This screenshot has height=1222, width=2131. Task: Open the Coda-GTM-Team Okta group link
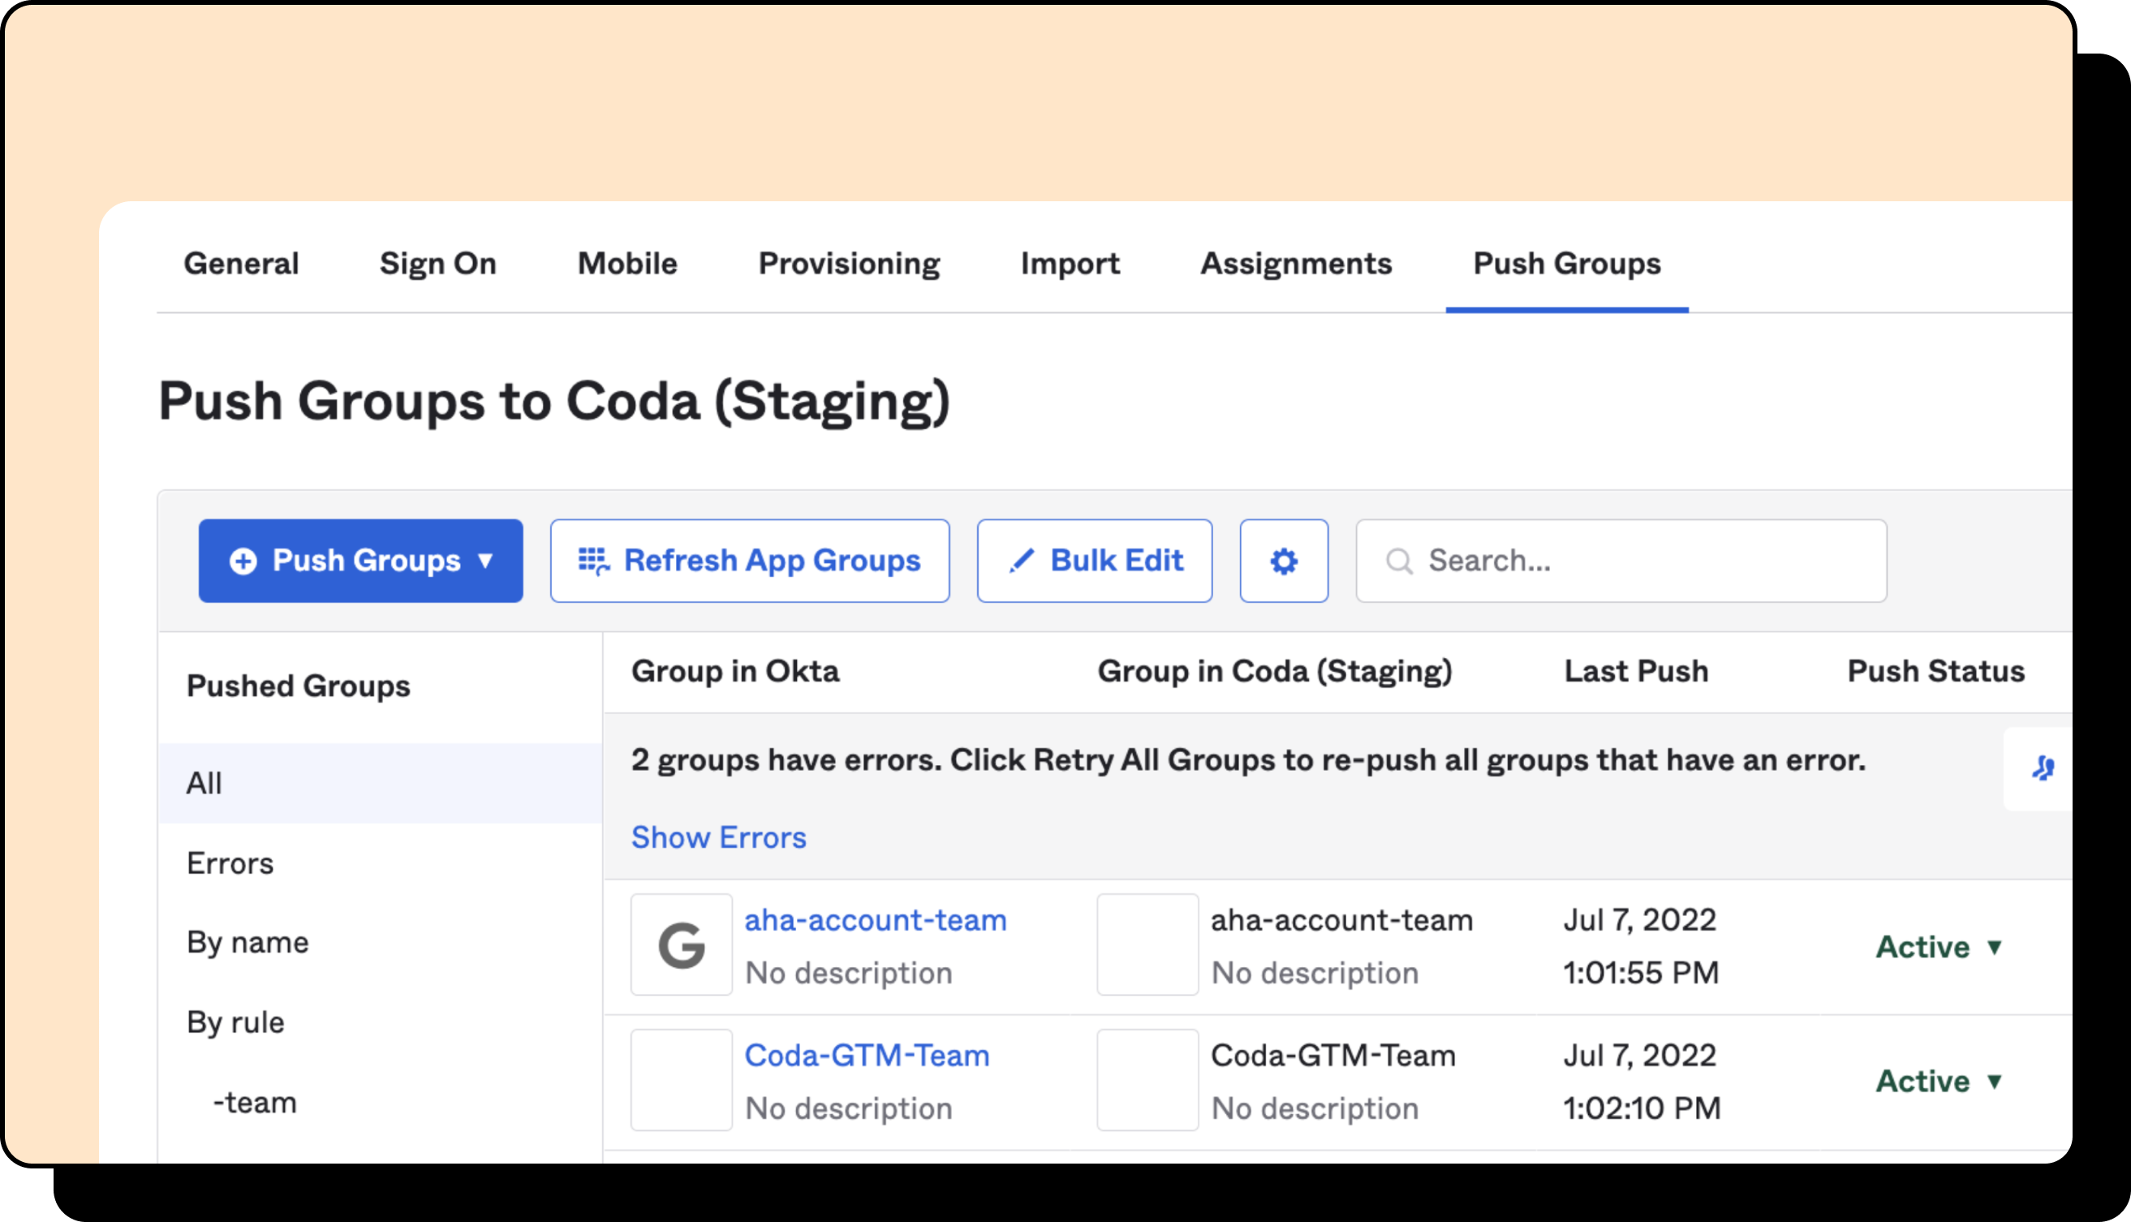(867, 1055)
